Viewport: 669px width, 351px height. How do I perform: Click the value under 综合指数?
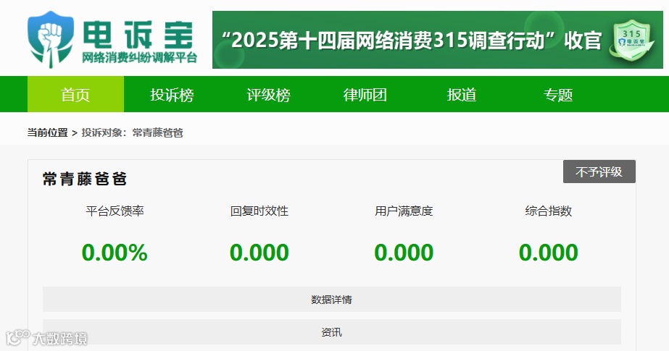(x=549, y=252)
